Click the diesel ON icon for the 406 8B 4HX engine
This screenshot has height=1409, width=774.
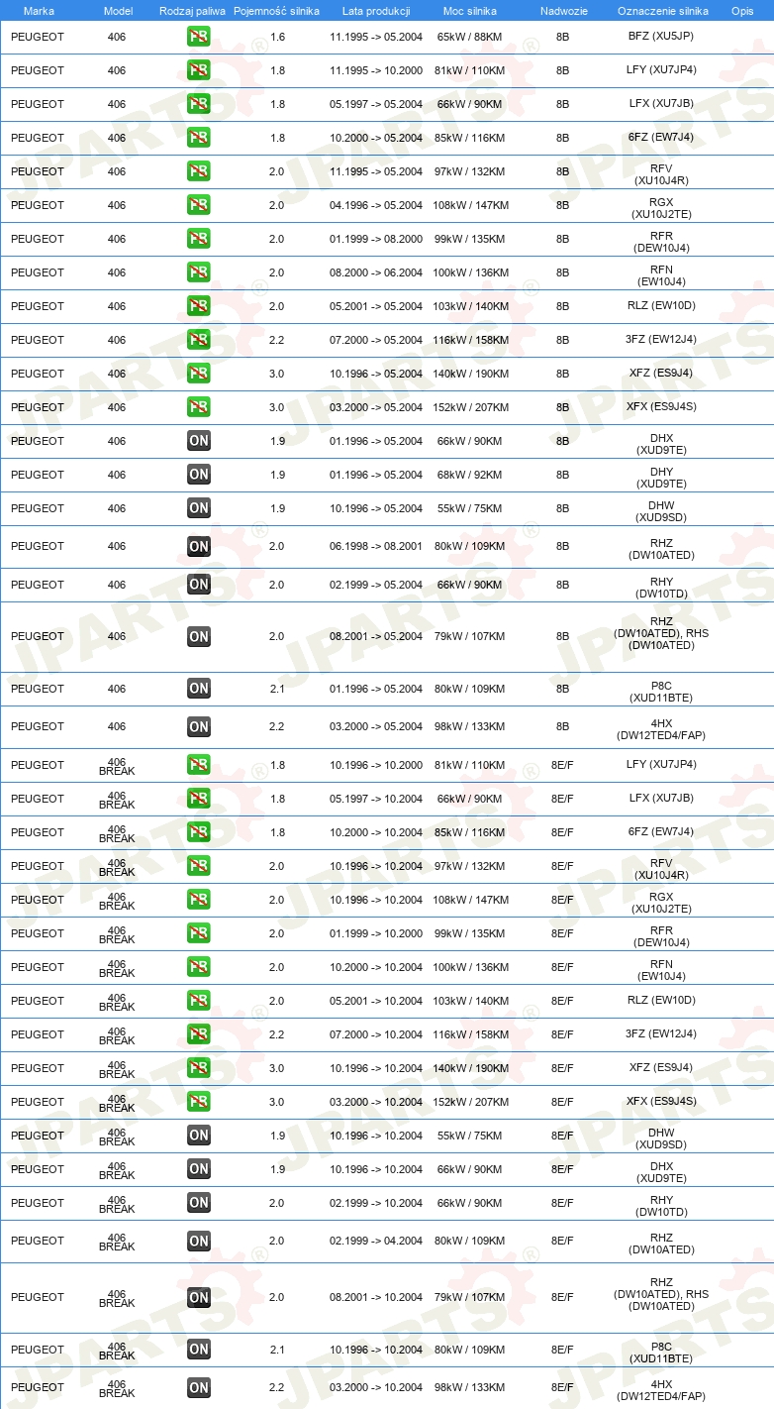pyautogui.click(x=199, y=726)
